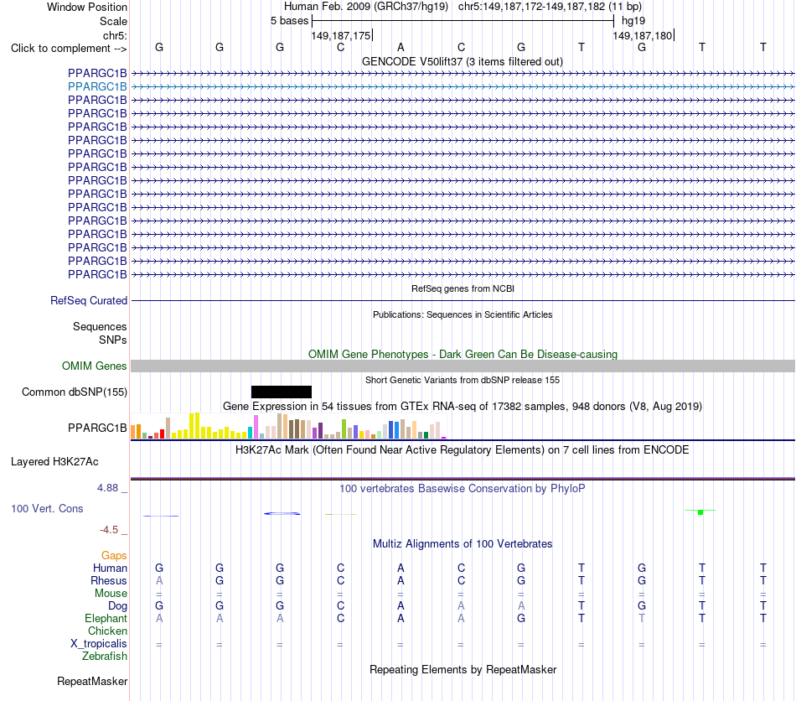Click the RepeatMasker track label

tap(92, 682)
